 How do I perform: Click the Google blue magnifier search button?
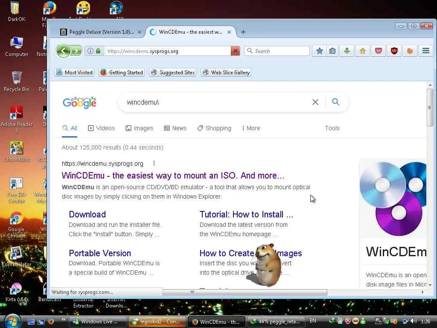(x=336, y=102)
